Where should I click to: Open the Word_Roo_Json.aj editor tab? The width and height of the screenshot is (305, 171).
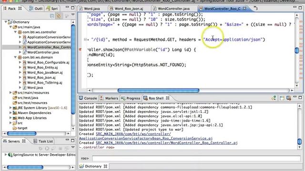click(x=126, y=9)
